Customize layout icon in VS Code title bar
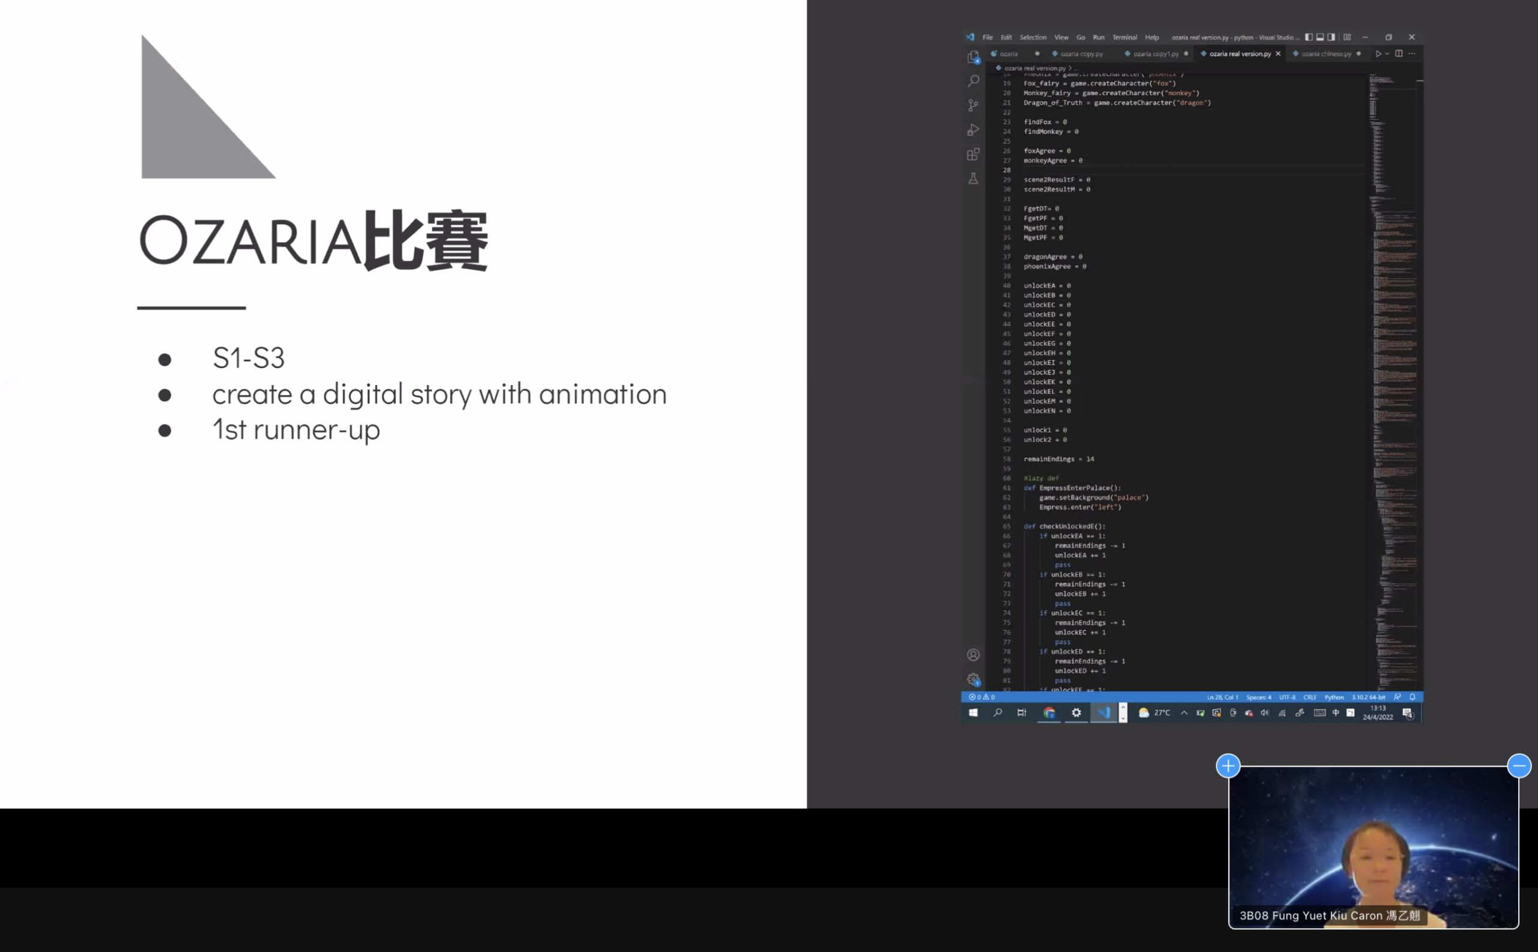This screenshot has width=1538, height=952. (x=1346, y=37)
